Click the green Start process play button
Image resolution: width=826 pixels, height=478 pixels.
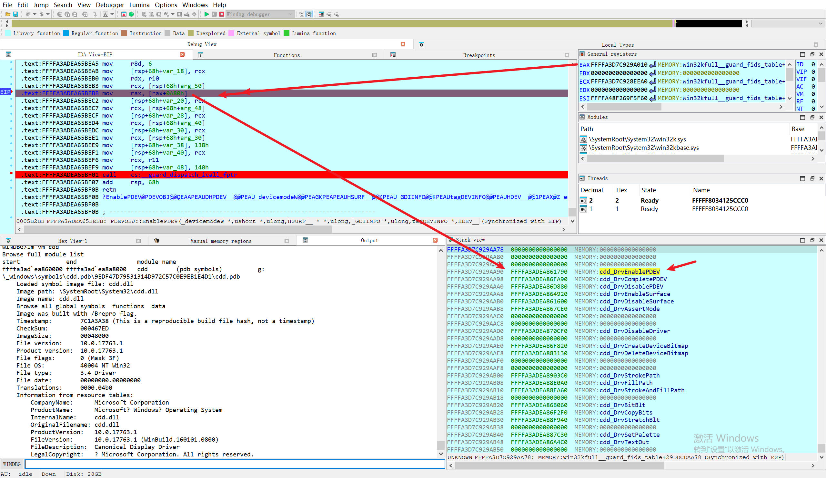[x=206, y=14]
